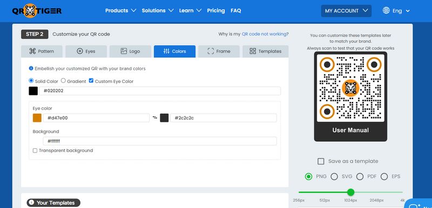Click the #ffffff background color field
Image resolution: width=432 pixels, height=208 pixels.
pos(160,141)
